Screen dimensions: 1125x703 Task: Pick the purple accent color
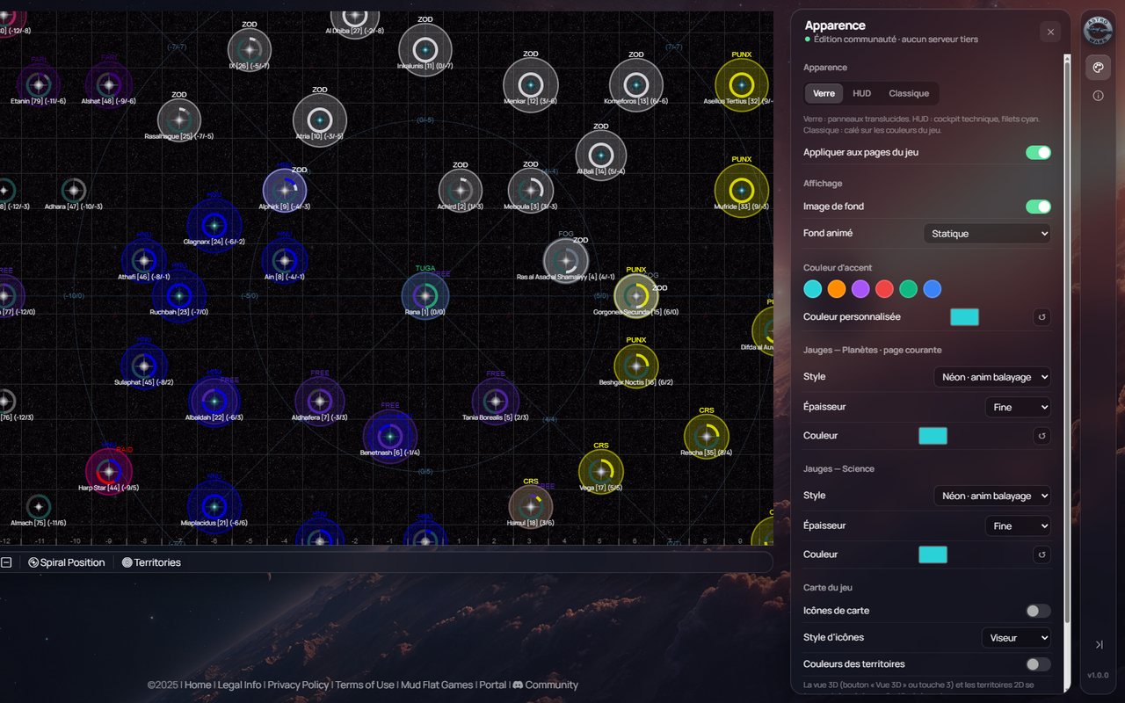860,289
